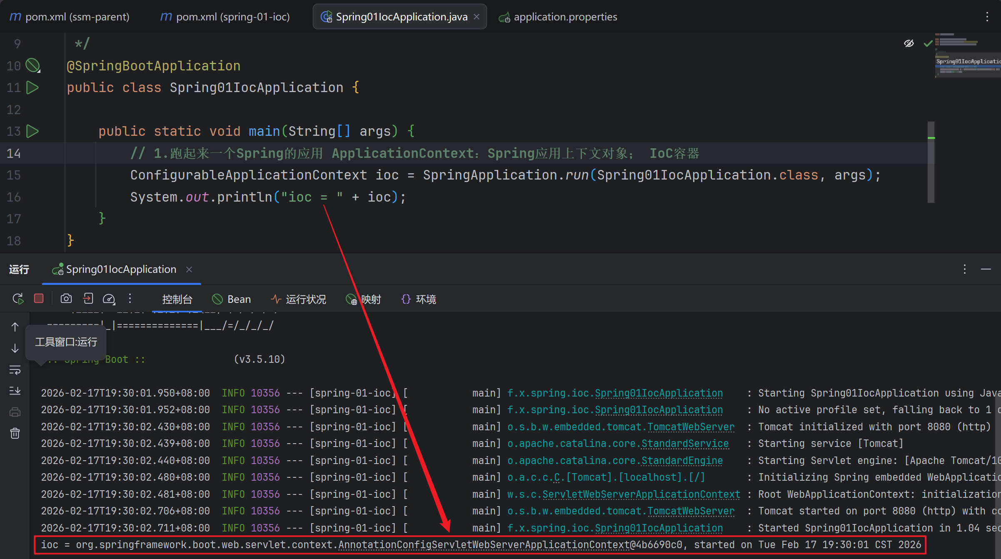
Task: Click the print console output icon
Action: (15, 412)
